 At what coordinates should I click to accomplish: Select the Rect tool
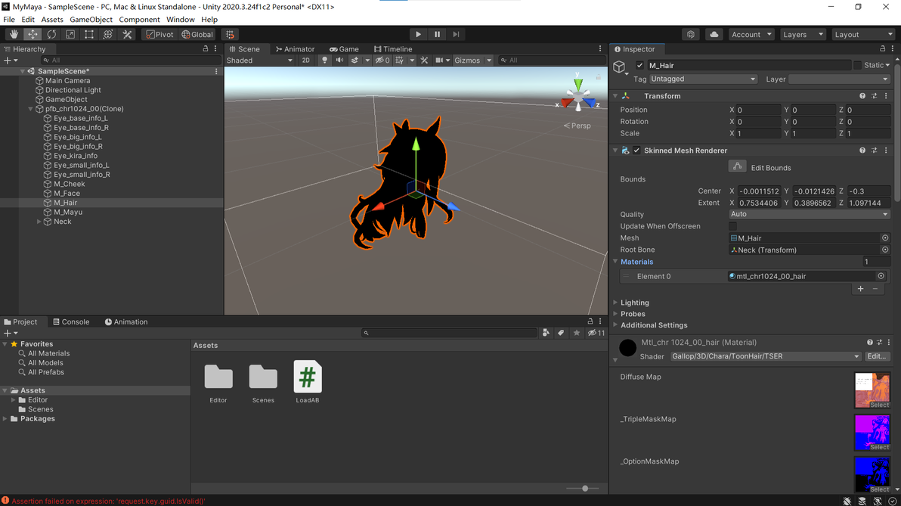click(89, 35)
